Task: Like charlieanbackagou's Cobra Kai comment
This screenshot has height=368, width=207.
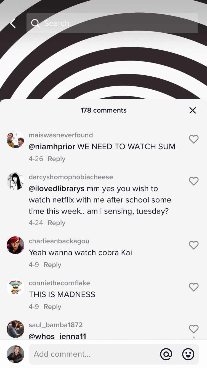Action: (194, 245)
